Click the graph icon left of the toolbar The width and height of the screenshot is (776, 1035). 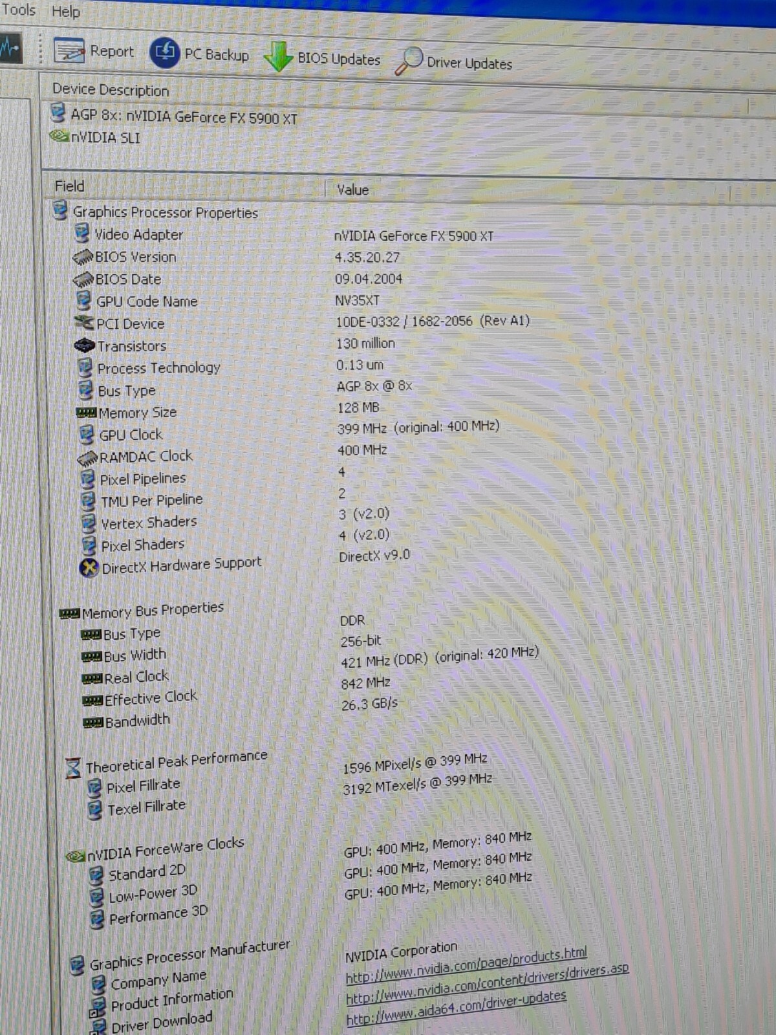click(10, 48)
